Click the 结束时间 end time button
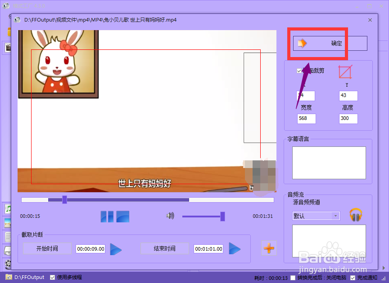 tap(165, 248)
